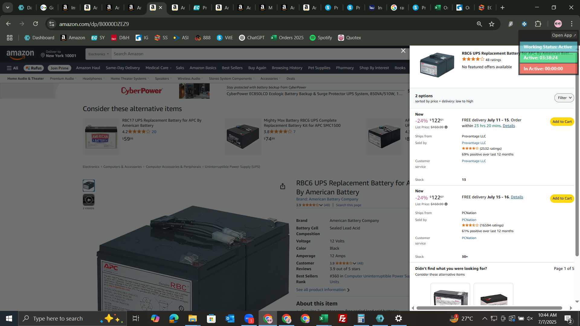Expand the Medical Care menu
This screenshot has height=326, width=580.
158,68
